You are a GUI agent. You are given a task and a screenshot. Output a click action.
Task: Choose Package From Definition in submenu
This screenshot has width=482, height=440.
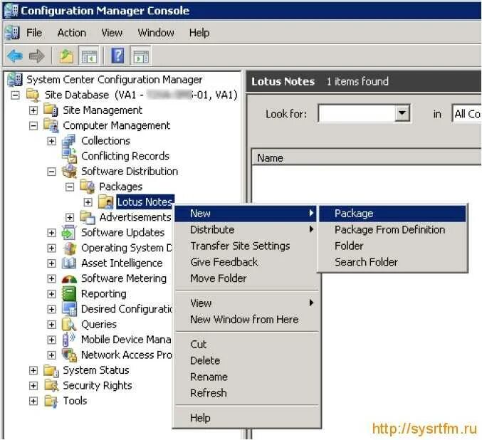point(392,230)
